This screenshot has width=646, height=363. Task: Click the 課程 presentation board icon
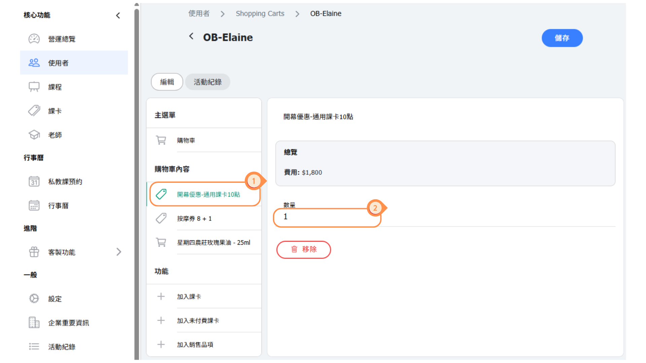(x=34, y=87)
